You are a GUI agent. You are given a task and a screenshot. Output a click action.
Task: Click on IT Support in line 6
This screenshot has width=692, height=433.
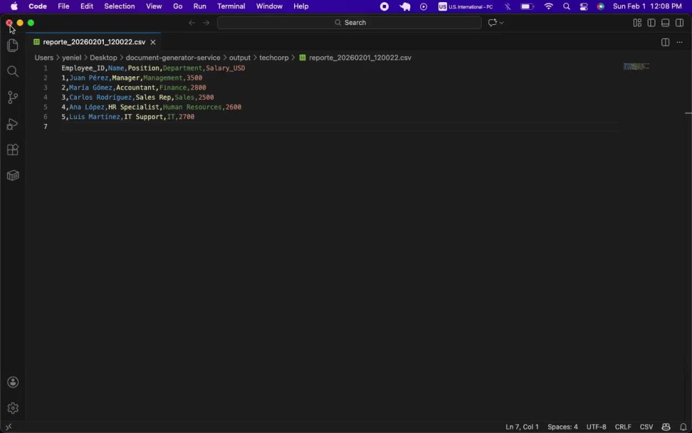coord(143,116)
